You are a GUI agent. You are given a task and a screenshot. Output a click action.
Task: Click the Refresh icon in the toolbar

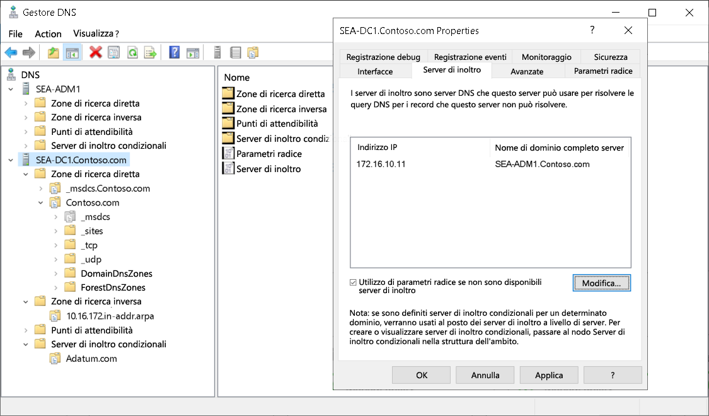tap(134, 52)
